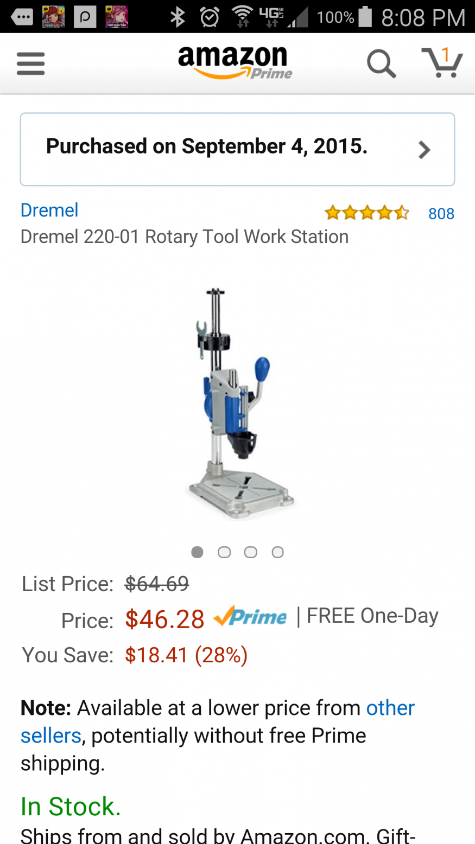Select the second image page dot
Image resolution: width=475 pixels, height=844 pixels.
(224, 552)
